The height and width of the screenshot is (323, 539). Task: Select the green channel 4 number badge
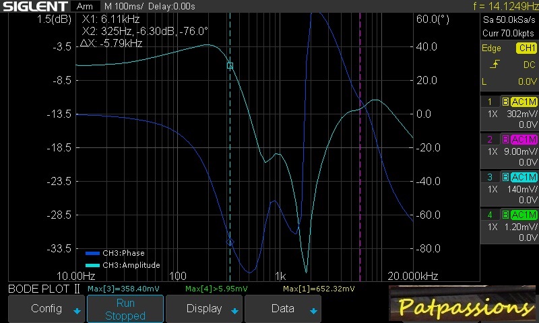point(490,215)
